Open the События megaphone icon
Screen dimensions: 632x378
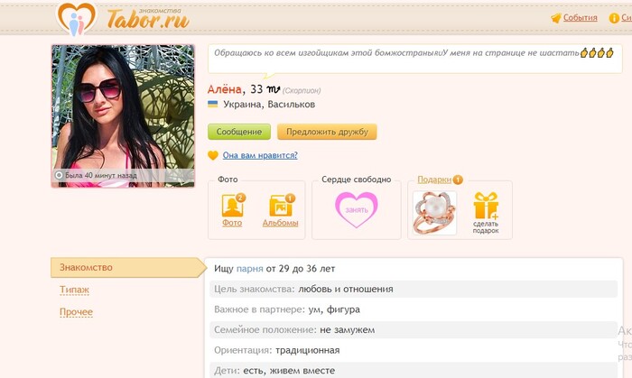pyautogui.click(x=556, y=18)
